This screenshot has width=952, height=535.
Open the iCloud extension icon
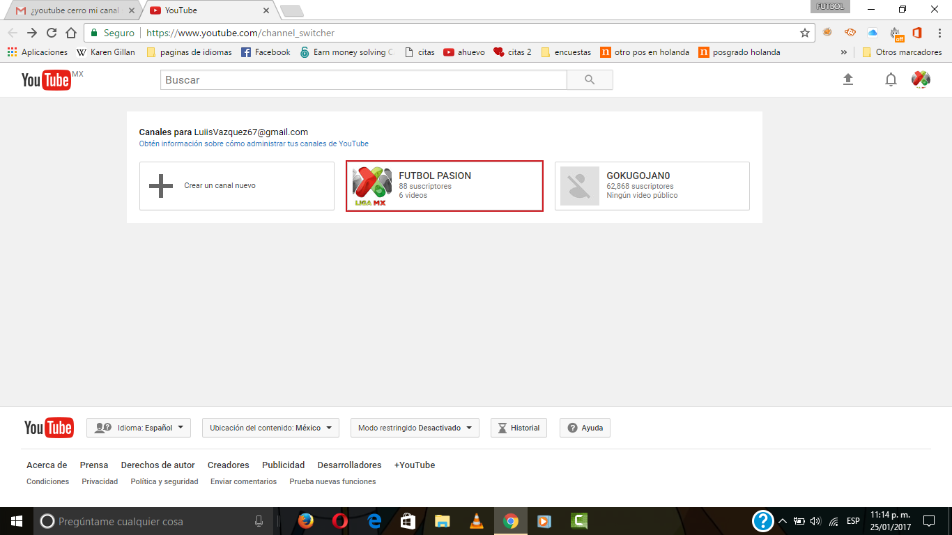[x=873, y=33]
